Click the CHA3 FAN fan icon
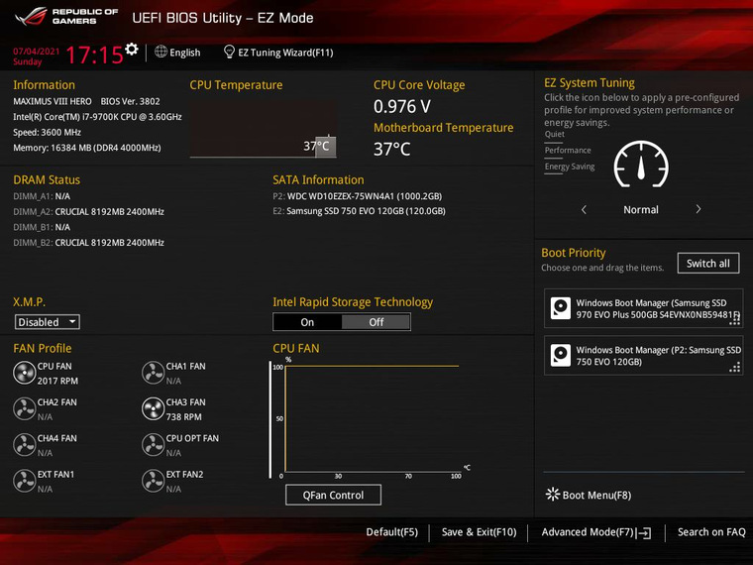This screenshot has height=565, width=753. tap(154, 408)
